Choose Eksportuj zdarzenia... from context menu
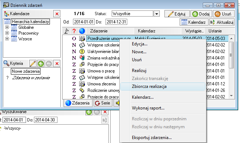Viewport: 240px width, 143px height. pyautogui.click(x=152, y=138)
